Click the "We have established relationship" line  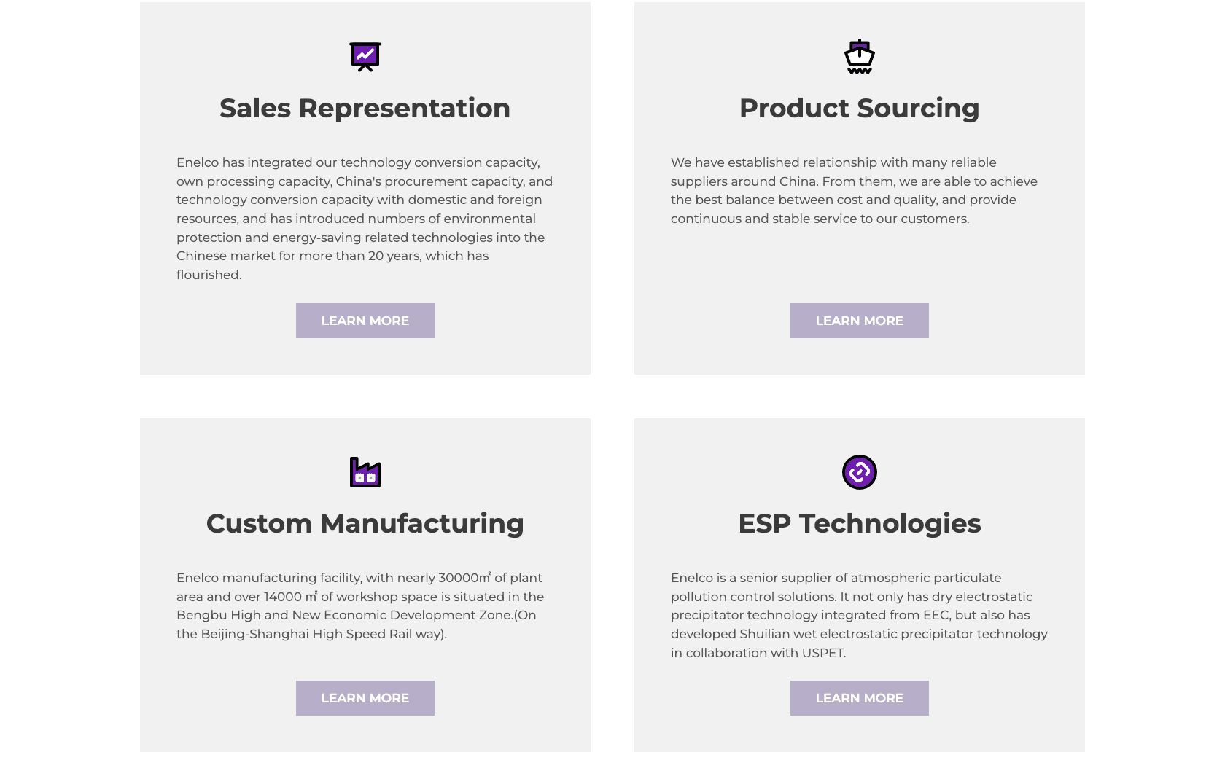(833, 162)
